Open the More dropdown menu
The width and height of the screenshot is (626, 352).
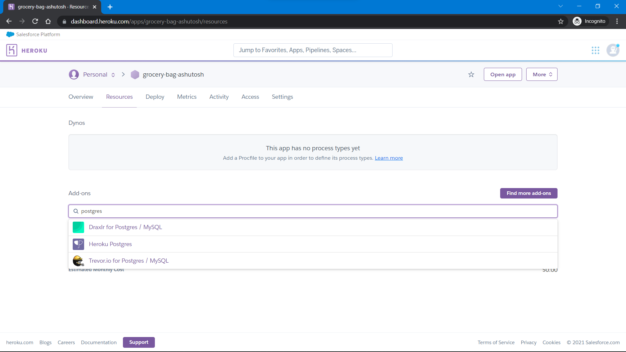542,75
